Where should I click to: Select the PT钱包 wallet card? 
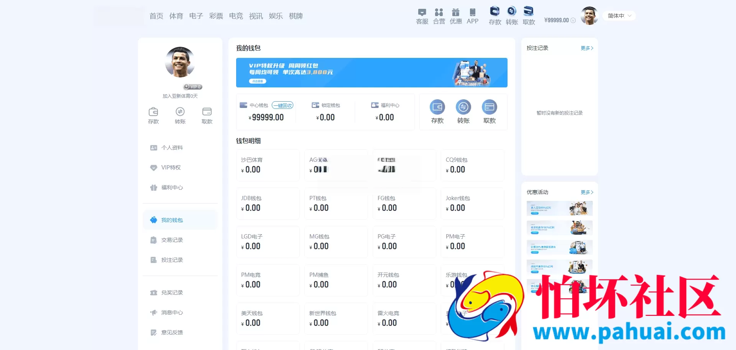coord(336,204)
